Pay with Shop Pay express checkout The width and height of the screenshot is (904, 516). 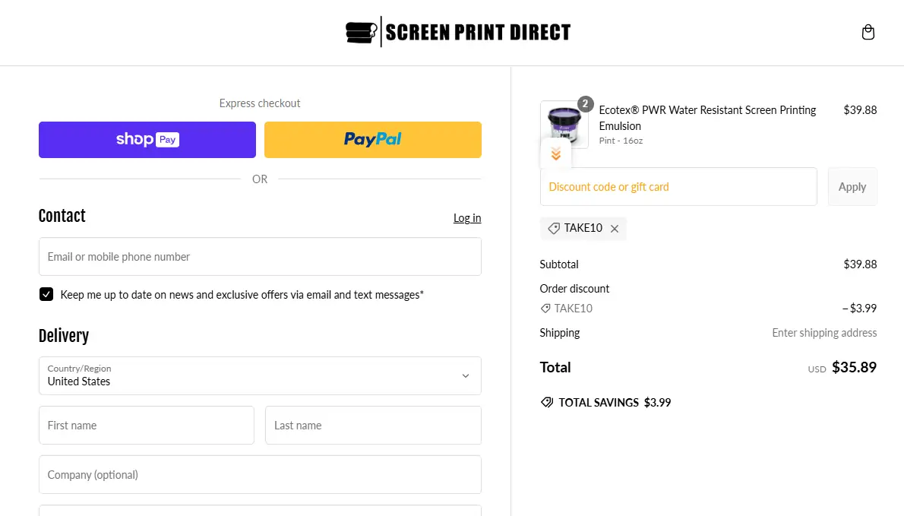click(x=147, y=140)
